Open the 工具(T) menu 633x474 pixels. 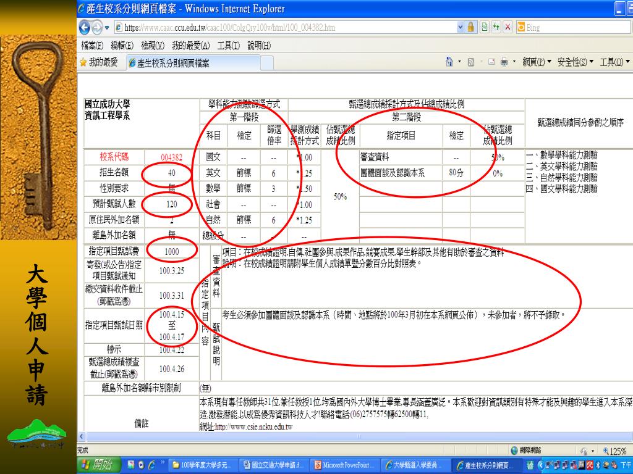[229, 46]
